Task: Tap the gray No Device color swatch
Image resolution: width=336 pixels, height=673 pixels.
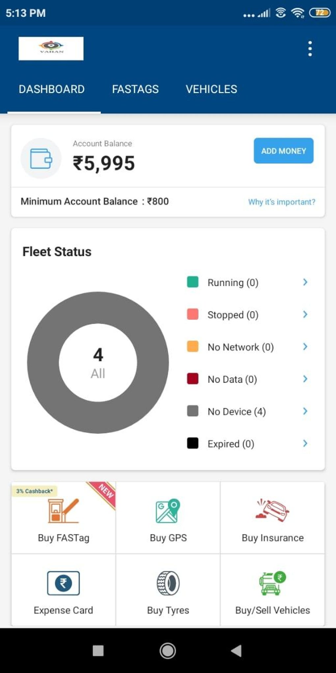Action: (193, 411)
